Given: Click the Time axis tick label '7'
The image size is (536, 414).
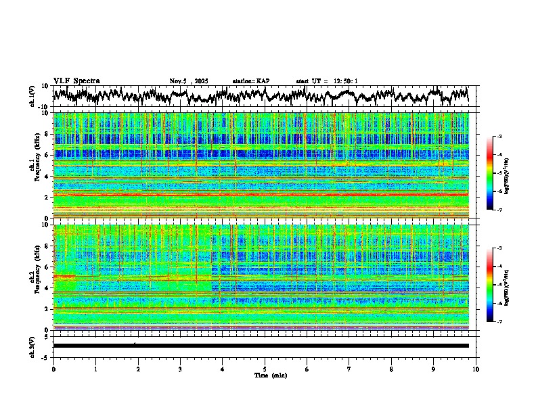Looking at the screenshot, I should coord(349,369).
